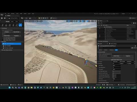137x102 pixels.
Task: Collapse the Edit Layers section
Action: (1, 42)
